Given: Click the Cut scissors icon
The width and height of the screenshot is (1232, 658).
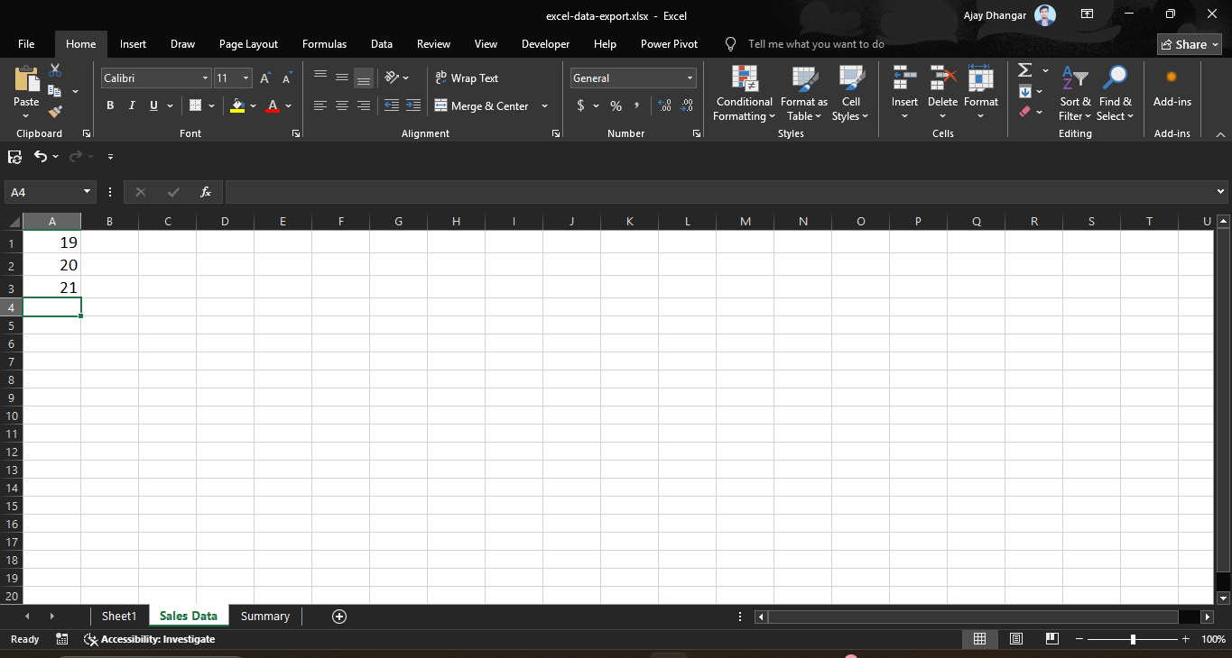Looking at the screenshot, I should 55,69.
